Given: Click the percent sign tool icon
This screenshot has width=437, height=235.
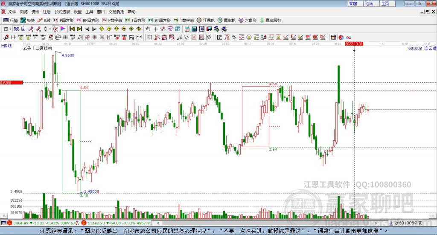Looking at the screenshot, I should point(234,37).
